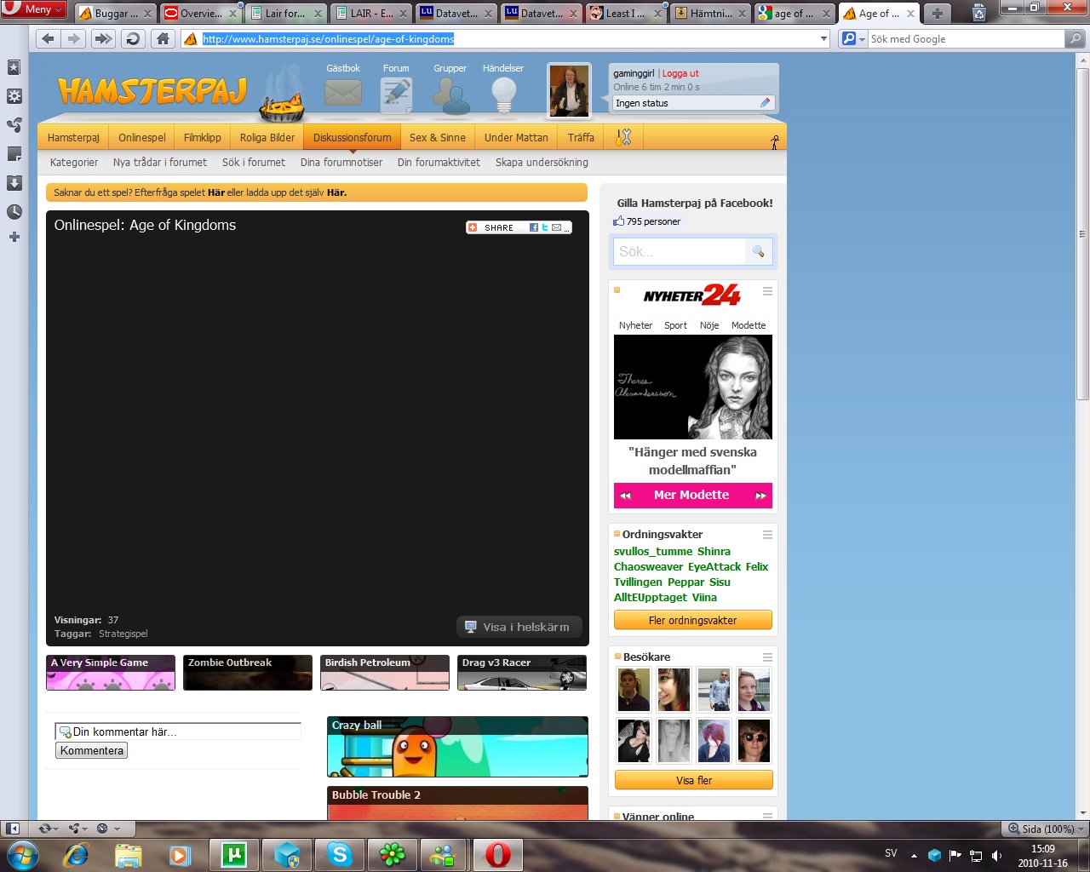This screenshot has width=1090, height=872.
Task: Open the search engine selector dropdown
Action: coord(852,38)
